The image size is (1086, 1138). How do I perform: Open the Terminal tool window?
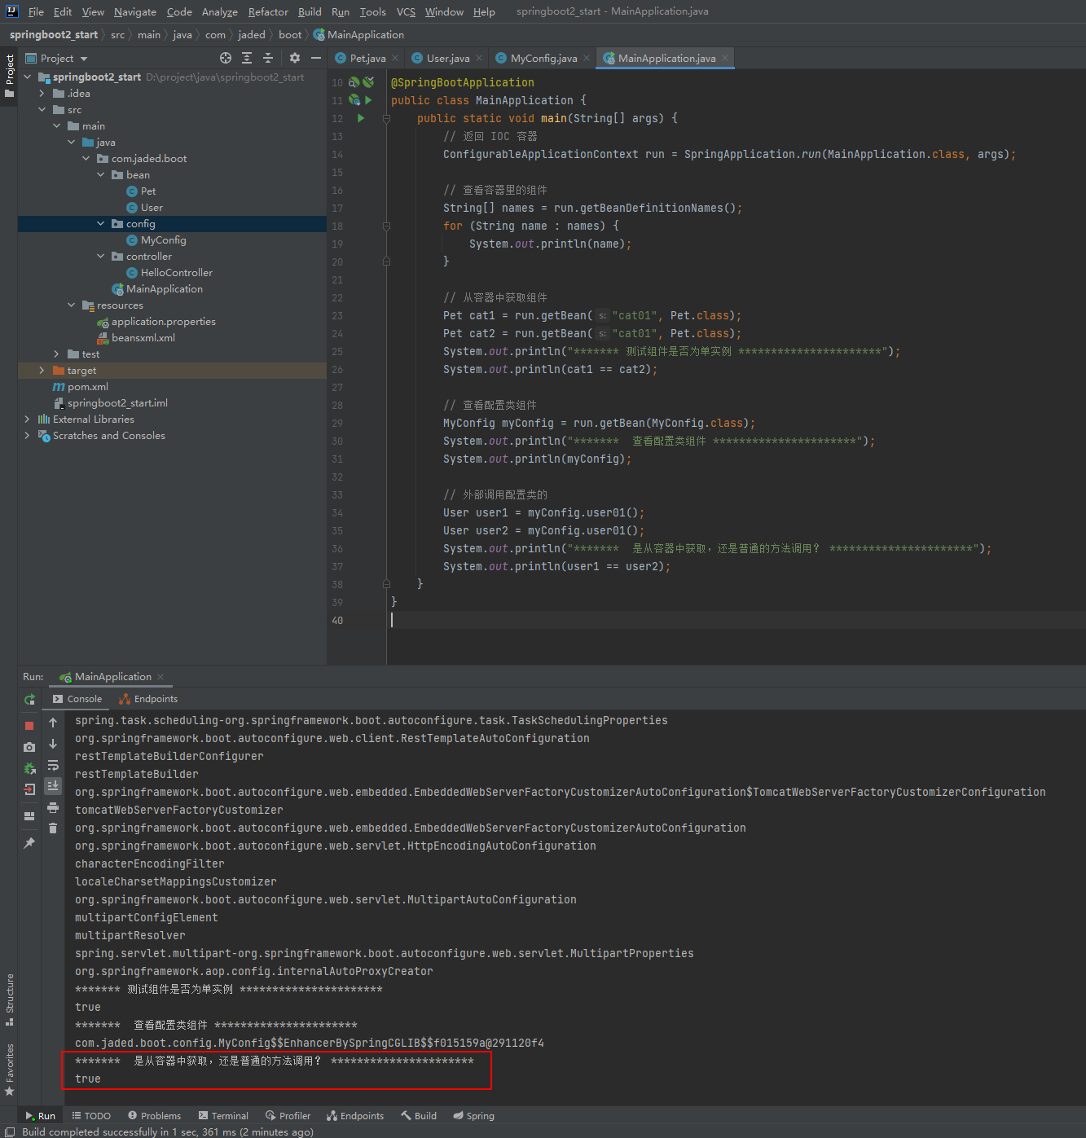(x=222, y=1116)
